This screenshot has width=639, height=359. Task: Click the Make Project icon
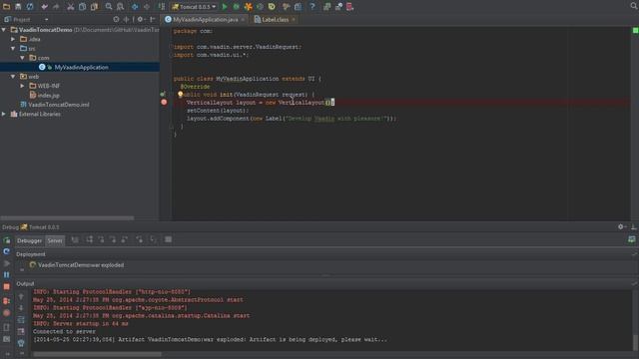[162, 7]
